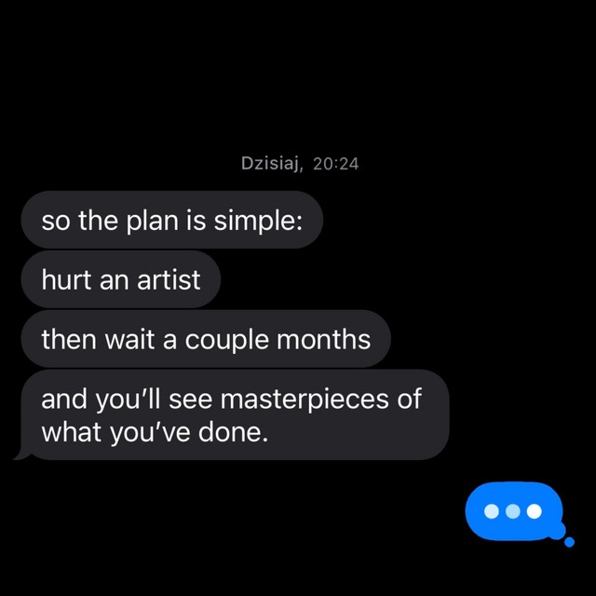Image resolution: width=596 pixels, height=596 pixels.
Task: Click the word "hurt" in the second message
Action: [x=64, y=279]
